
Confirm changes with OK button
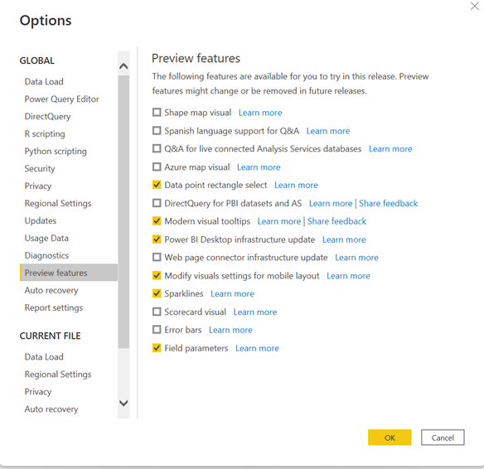click(390, 438)
